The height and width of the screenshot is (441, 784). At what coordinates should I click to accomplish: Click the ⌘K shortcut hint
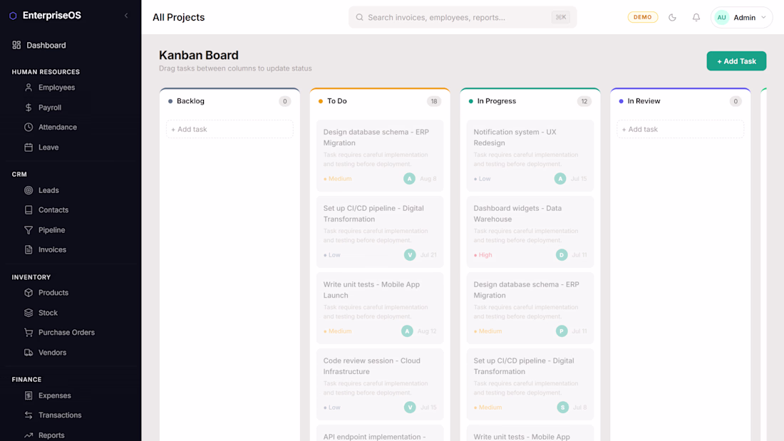560,18
